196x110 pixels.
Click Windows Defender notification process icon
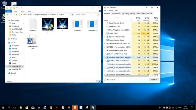107,61
